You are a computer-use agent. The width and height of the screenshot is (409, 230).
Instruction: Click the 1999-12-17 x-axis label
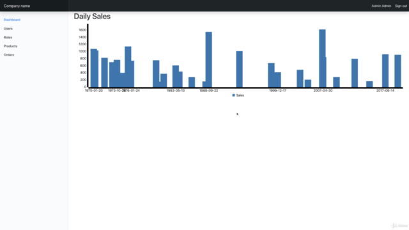[x=278, y=91]
